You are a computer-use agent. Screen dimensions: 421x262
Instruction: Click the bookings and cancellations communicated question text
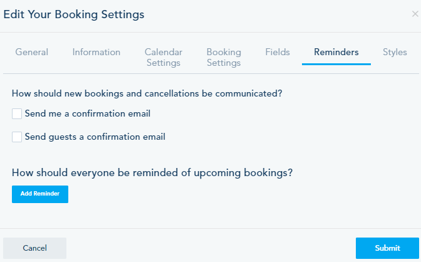[147, 93]
